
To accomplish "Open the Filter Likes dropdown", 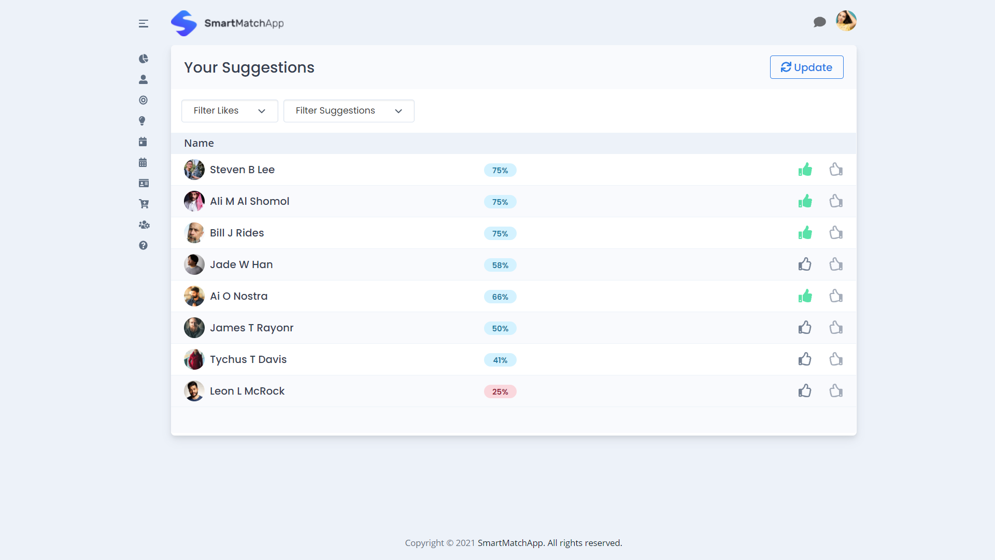I will tap(229, 110).
